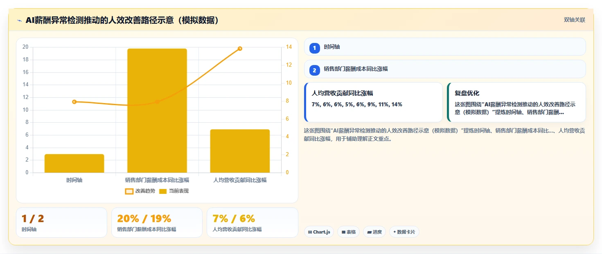
Task: Open the 时间轴 list row
Action: (x=445, y=47)
